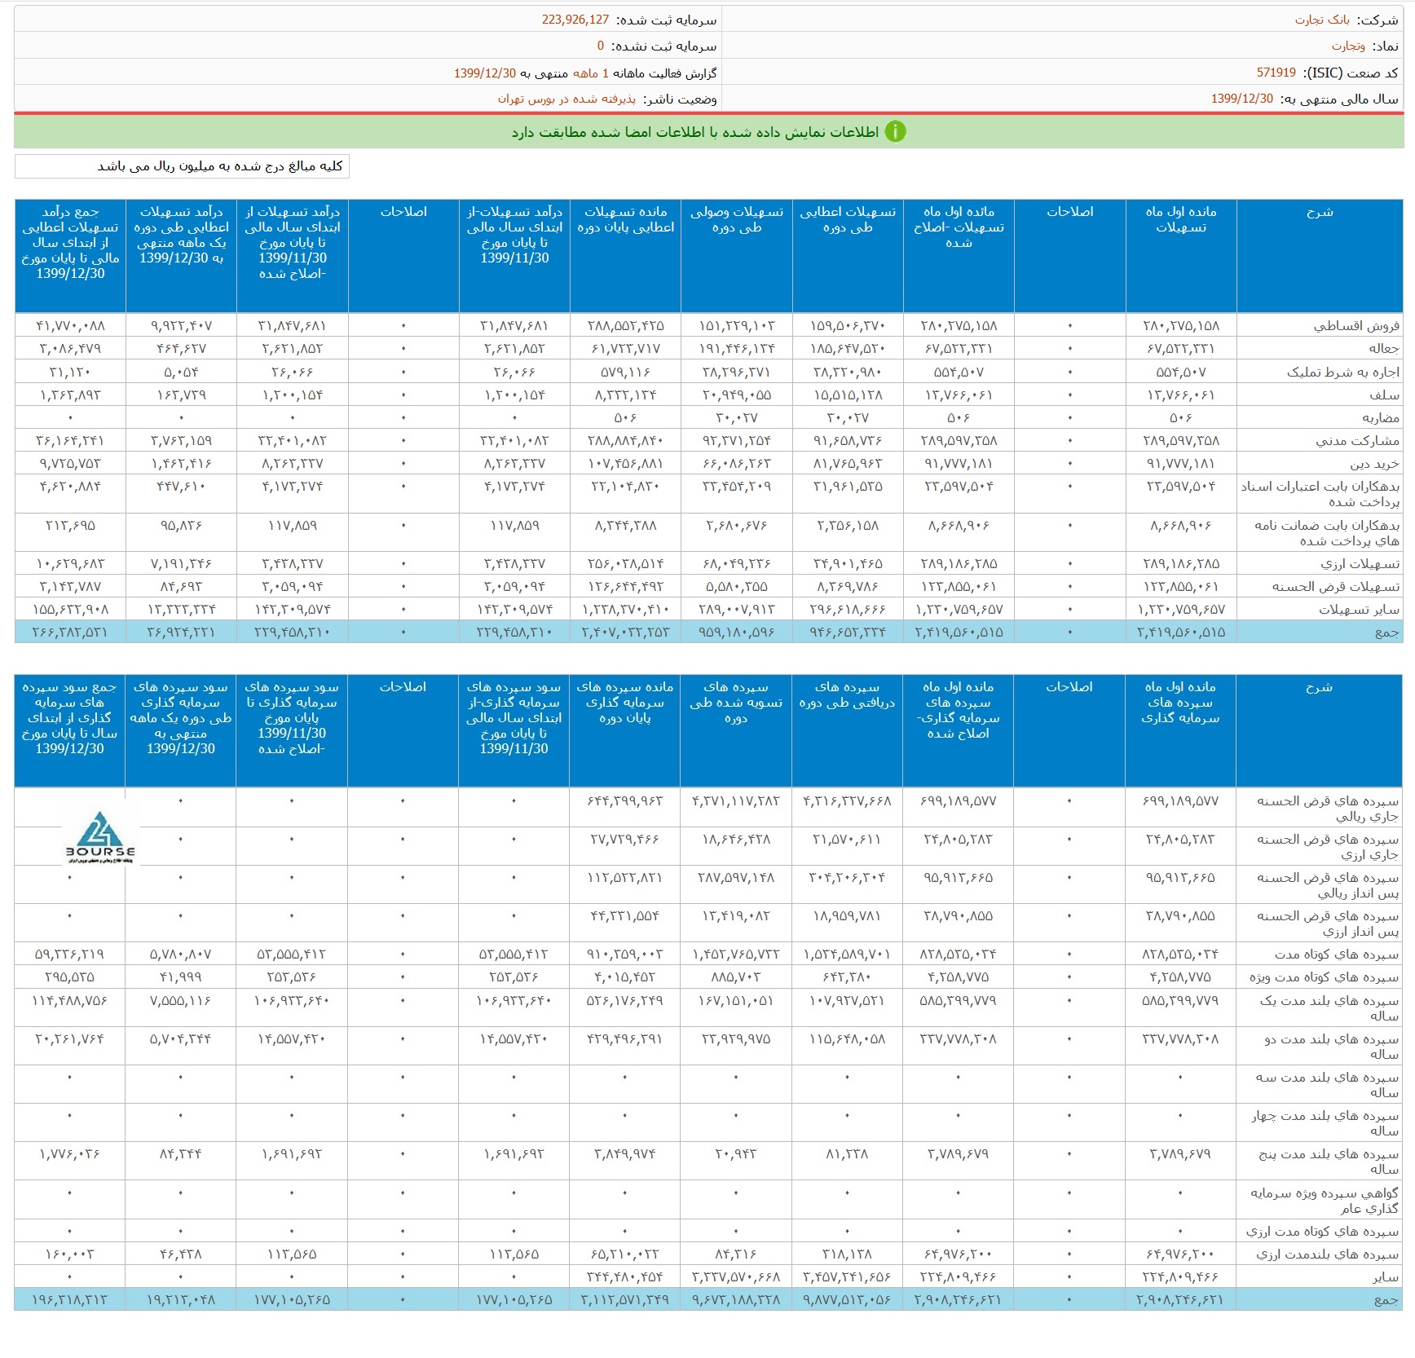
Task: Click the row label 'اجاره به شرط تملیک'
Action: click(x=1343, y=373)
